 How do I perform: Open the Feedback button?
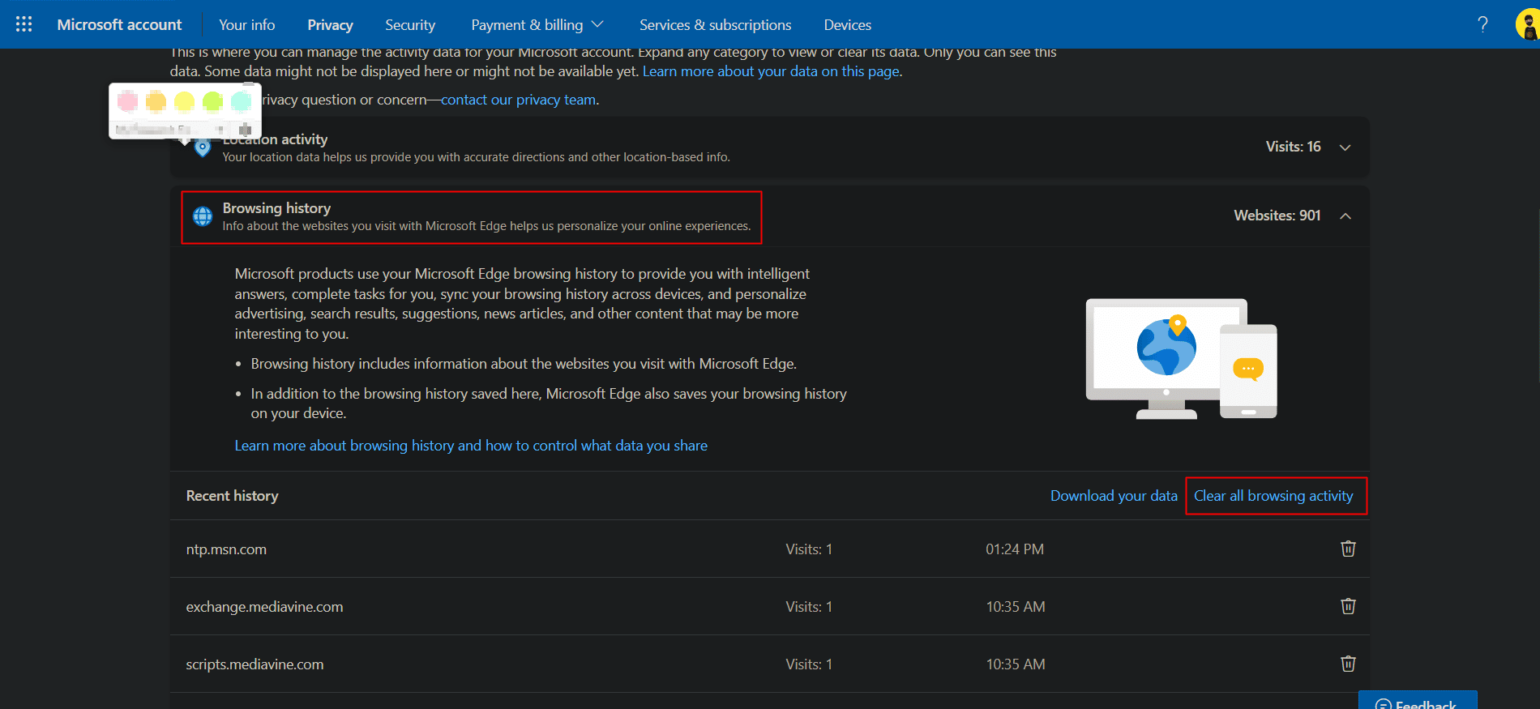click(x=1418, y=702)
